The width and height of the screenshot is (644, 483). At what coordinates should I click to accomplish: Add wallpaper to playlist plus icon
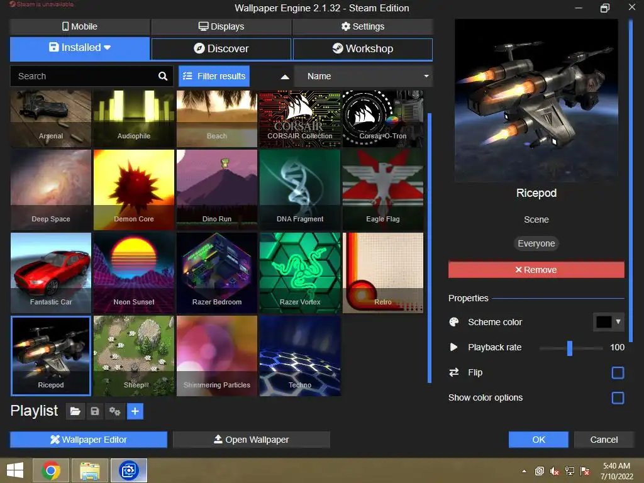click(135, 411)
